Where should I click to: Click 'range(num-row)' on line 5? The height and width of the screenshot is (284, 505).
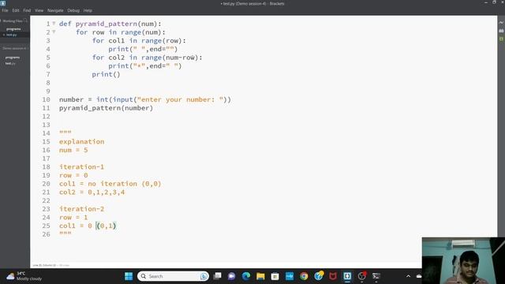coord(170,58)
